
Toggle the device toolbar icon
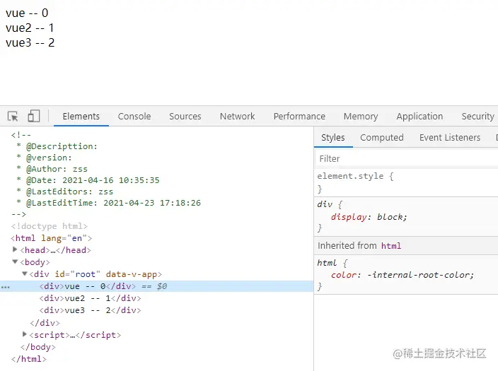34,117
